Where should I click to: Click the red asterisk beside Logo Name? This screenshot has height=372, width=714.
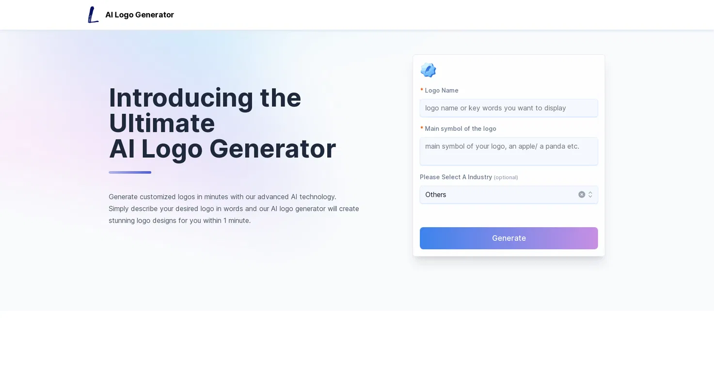pos(422,90)
